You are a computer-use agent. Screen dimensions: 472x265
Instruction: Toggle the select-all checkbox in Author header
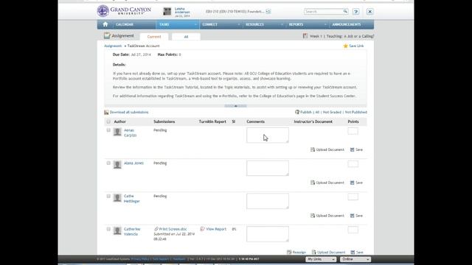point(108,121)
